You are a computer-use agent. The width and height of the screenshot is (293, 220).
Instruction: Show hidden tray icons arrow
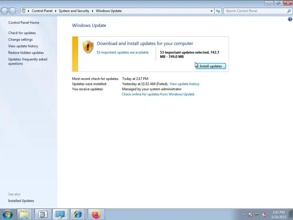point(243,215)
